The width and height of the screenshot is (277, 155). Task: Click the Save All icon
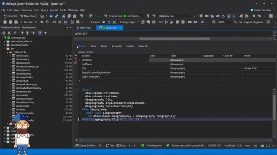tap(57, 16)
